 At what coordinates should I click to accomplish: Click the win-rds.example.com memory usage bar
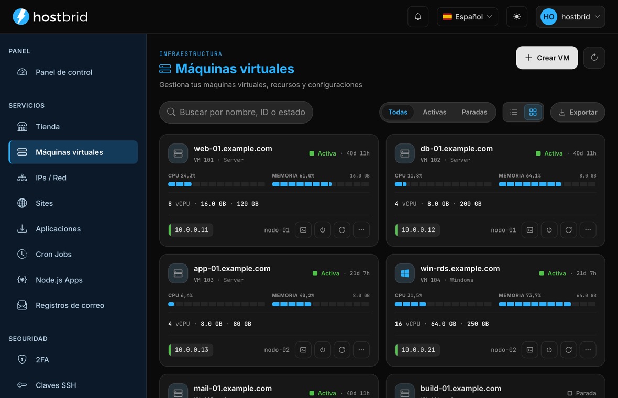coord(547,304)
